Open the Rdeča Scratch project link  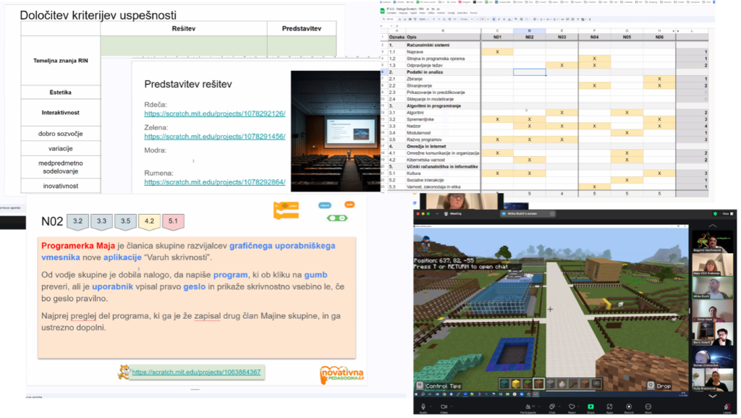[x=214, y=114]
